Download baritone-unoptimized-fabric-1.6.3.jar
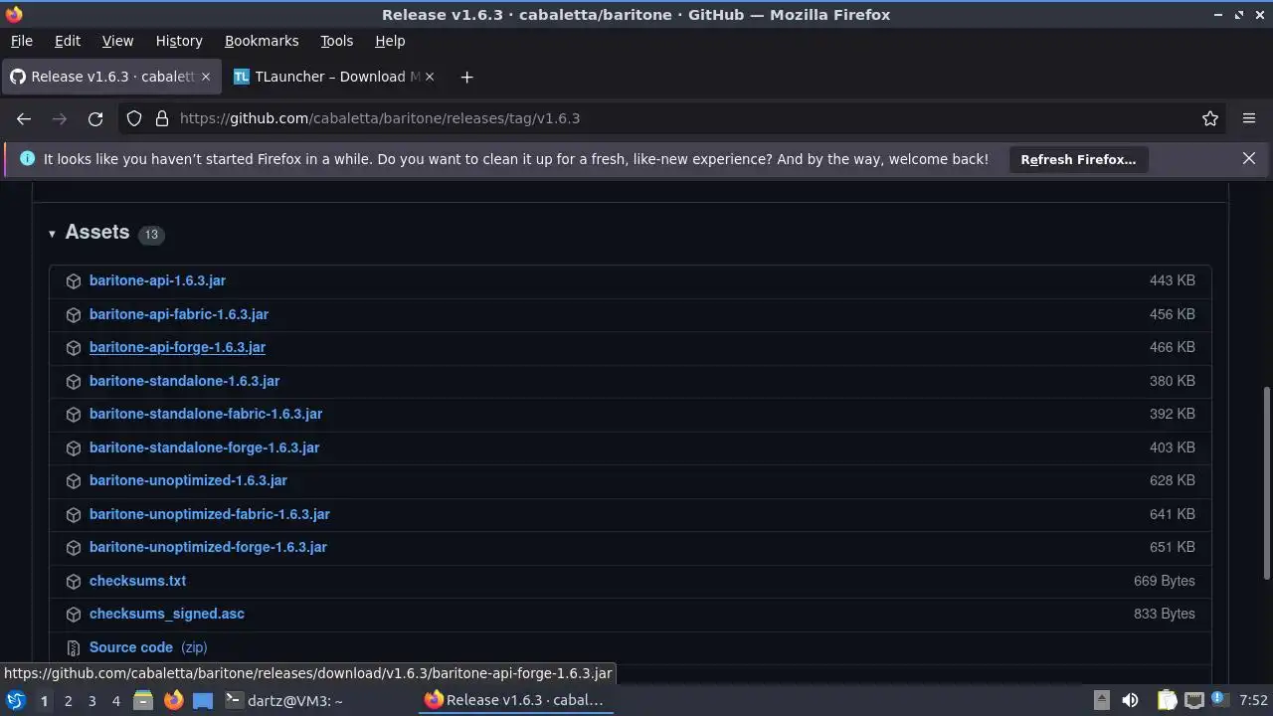 (209, 514)
